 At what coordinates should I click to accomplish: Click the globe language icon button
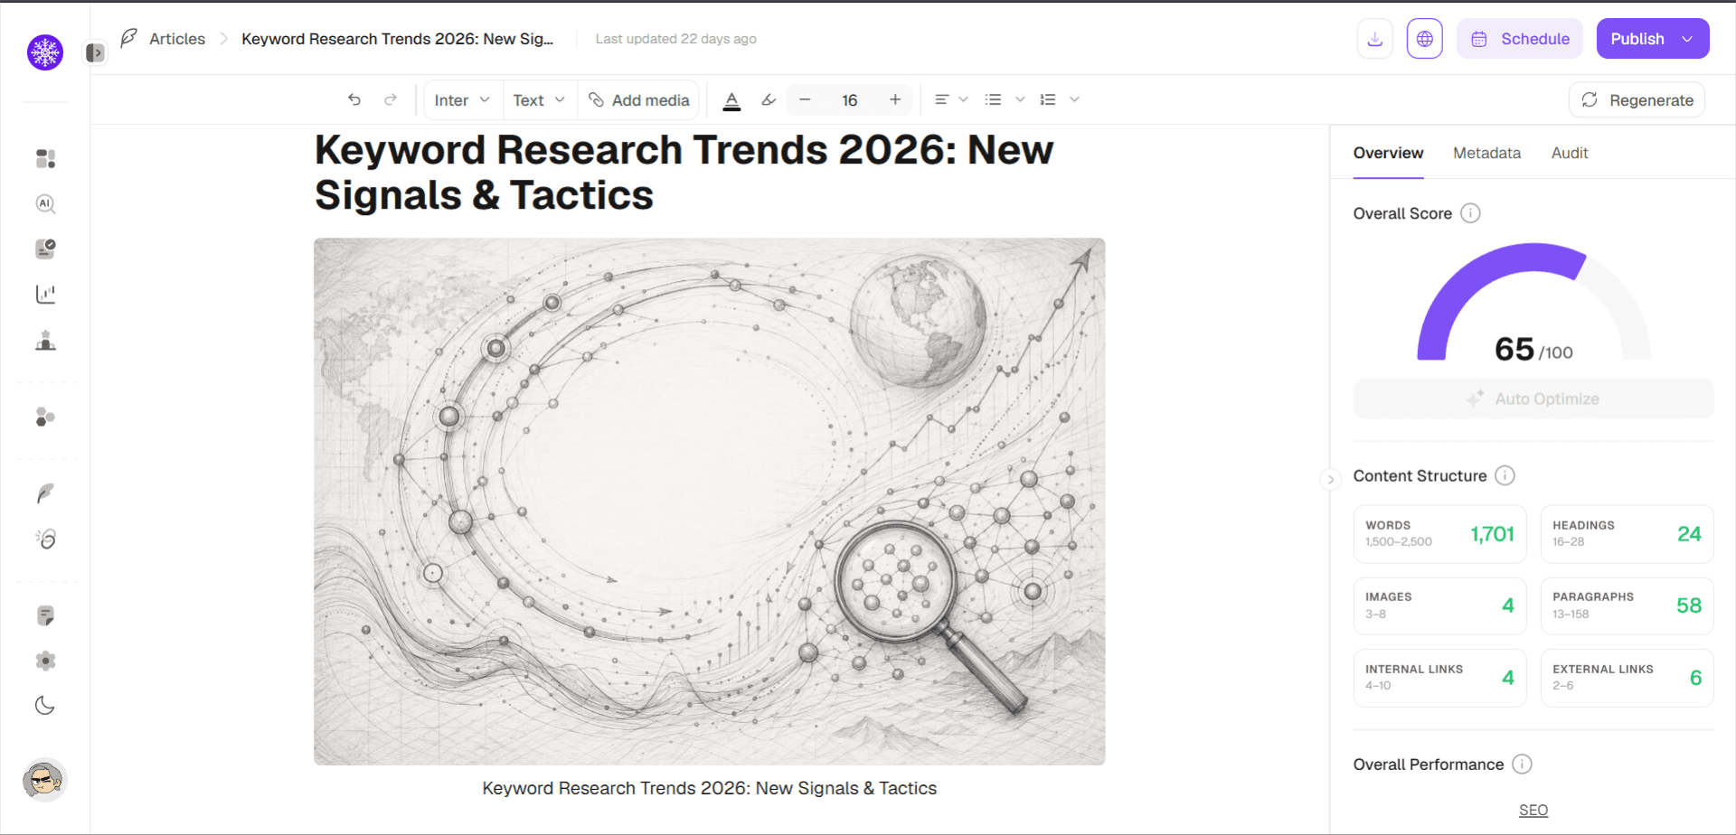pyautogui.click(x=1424, y=39)
